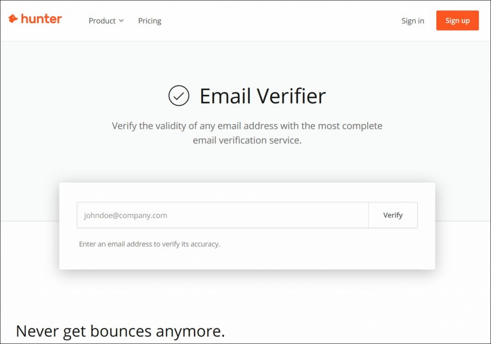The height and width of the screenshot is (344, 491).
Task: Click the Email Verifier heading
Action: point(262,96)
